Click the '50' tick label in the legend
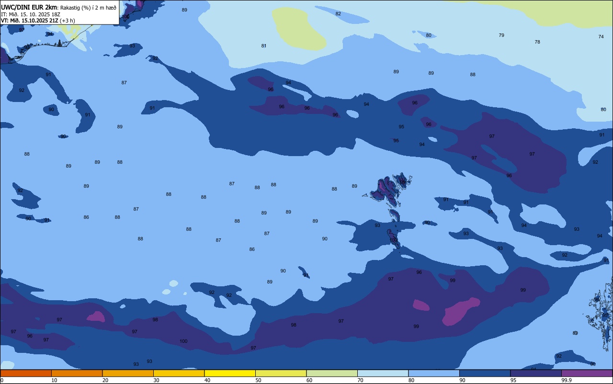This screenshot has height=384, width=613. [258, 380]
